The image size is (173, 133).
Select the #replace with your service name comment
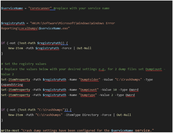pyautogui.click(x=82, y=8)
